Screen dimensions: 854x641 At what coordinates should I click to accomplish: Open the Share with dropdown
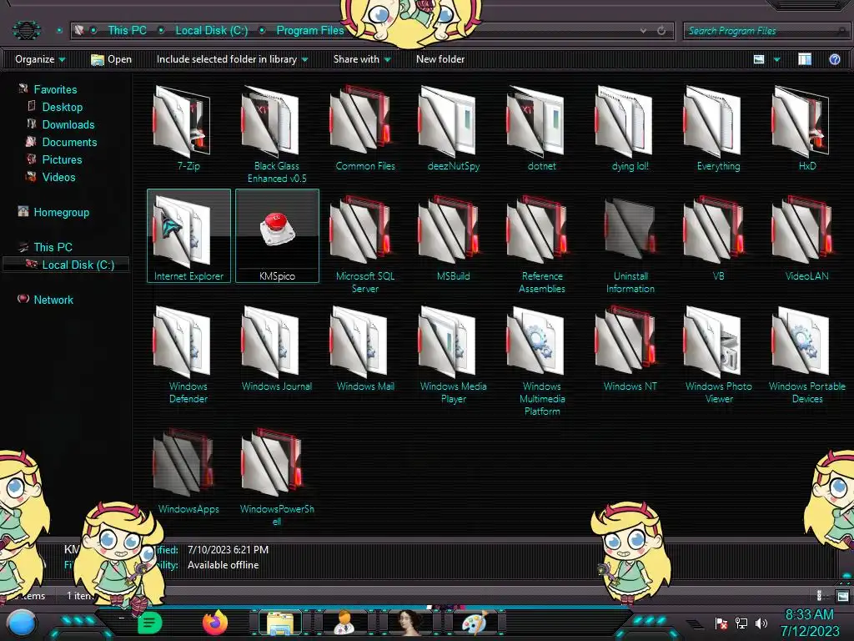[x=362, y=59]
